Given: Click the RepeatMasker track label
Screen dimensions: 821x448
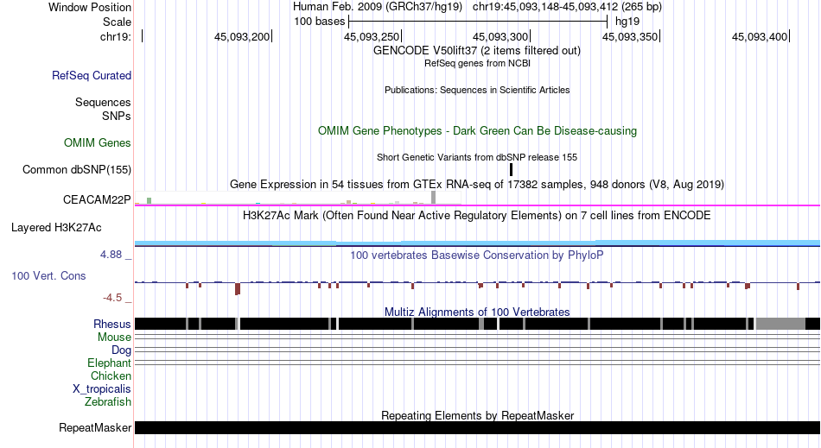Looking at the screenshot, I should pos(95,427).
